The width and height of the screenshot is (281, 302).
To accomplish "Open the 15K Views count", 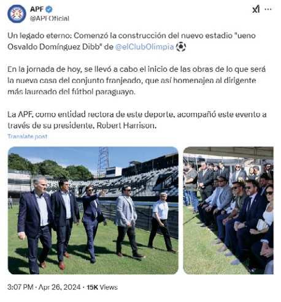I will click(x=102, y=287).
